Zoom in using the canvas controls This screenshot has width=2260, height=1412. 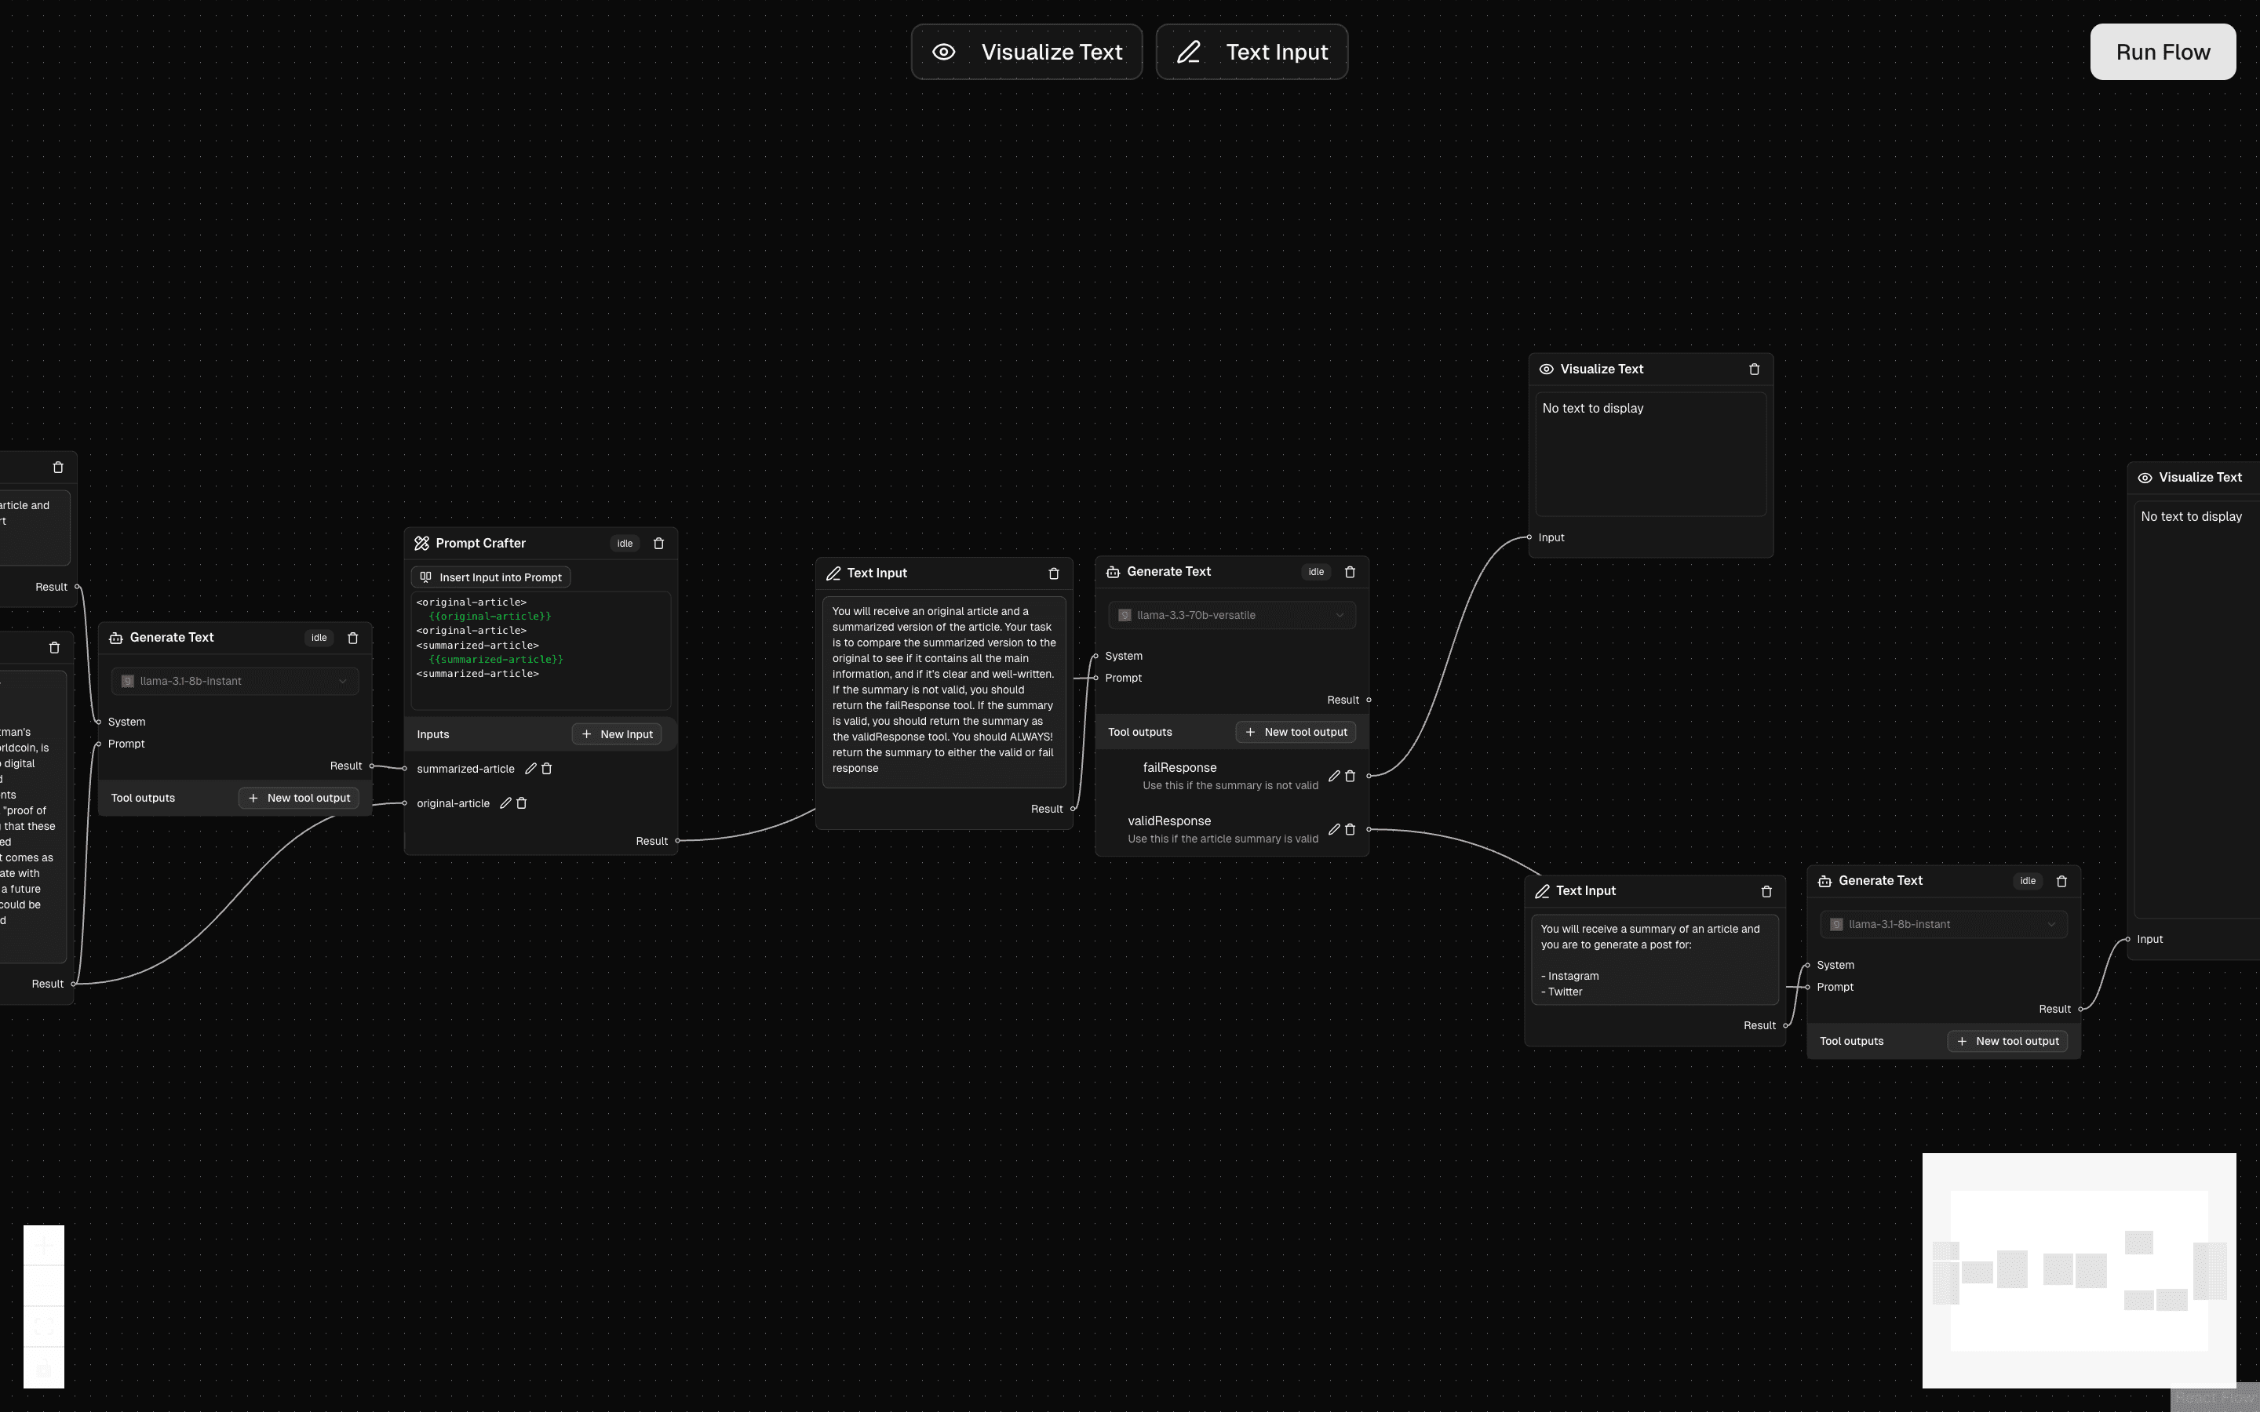[x=44, y=1245]
